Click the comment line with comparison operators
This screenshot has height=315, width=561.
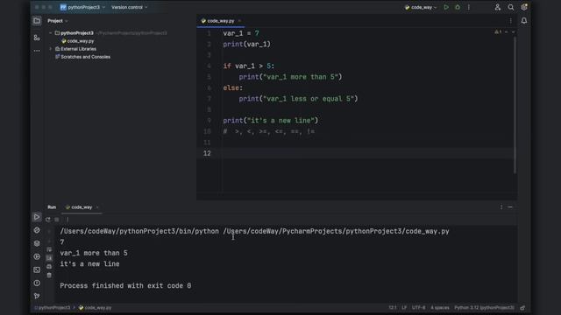coord(269,131)
